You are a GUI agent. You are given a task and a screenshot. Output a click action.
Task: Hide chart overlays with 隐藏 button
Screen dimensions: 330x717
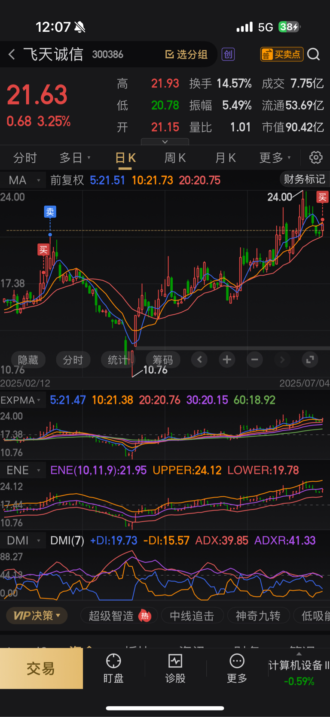pos(28,360)
